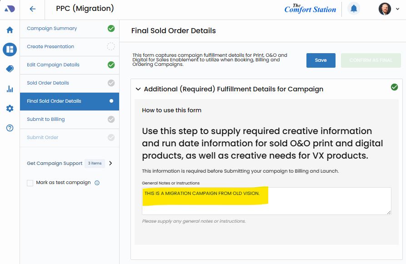Image resolution: width=406 pixels, height=264 pixels.
Task: Click the help question mark icon
Action: click(x=10, y=128)
